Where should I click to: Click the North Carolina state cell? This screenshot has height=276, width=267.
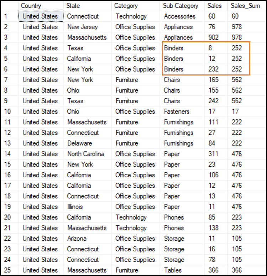86,154
